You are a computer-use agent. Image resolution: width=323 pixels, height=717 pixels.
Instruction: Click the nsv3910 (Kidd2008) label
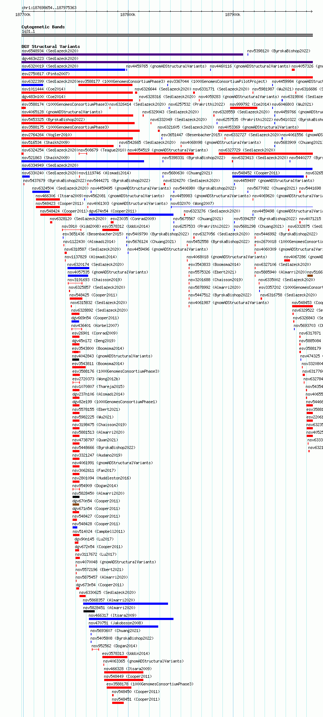[81, 227]
